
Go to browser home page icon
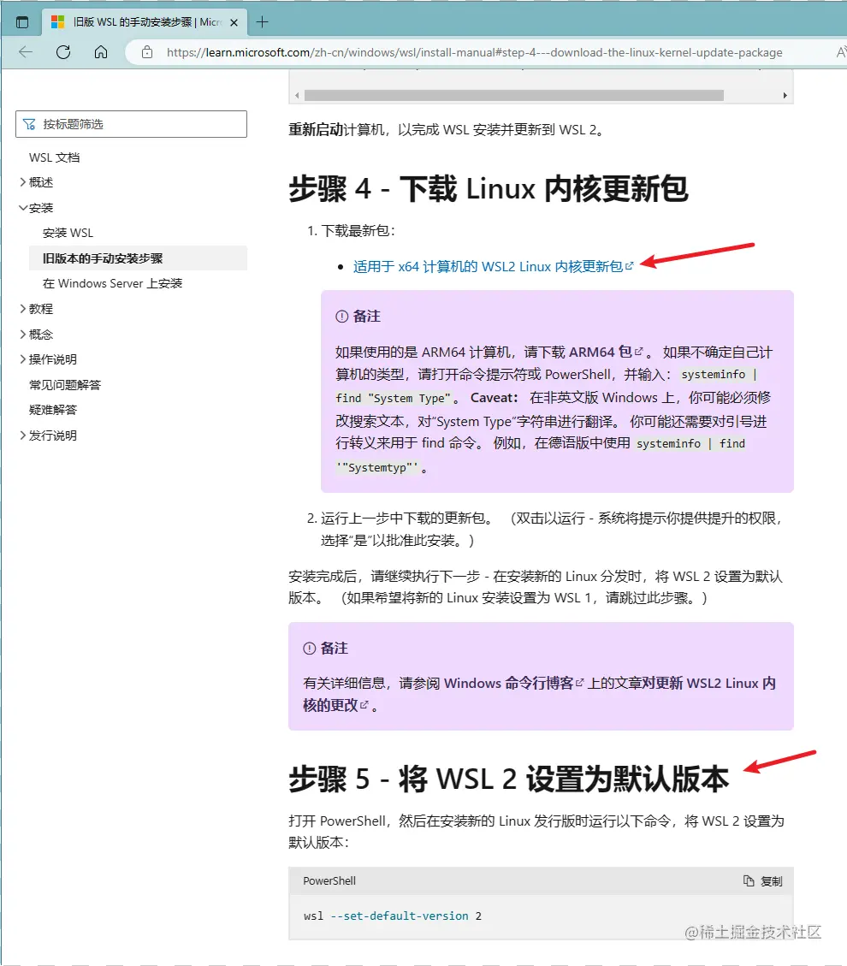[x=101, y=52]
